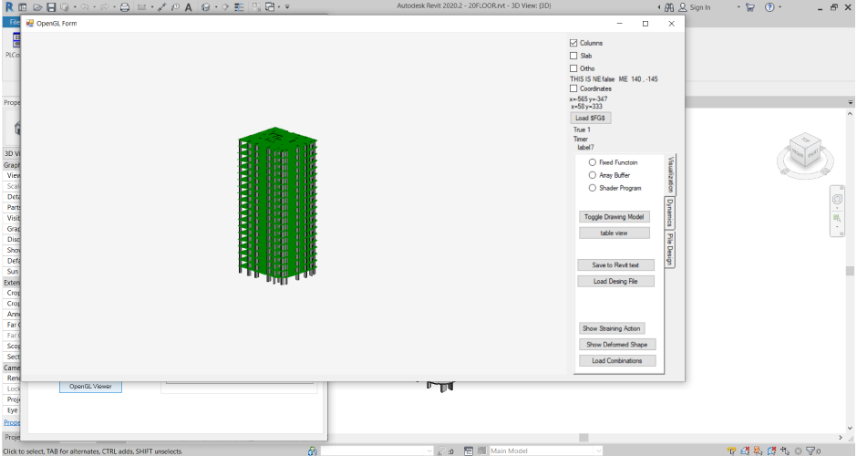Open the Autodesk App Store cart icon
Screen dimensions: 857x456
(x=749, y=7)
